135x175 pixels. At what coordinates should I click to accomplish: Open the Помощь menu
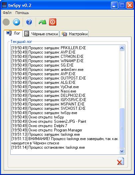click(x=22, y=13)
